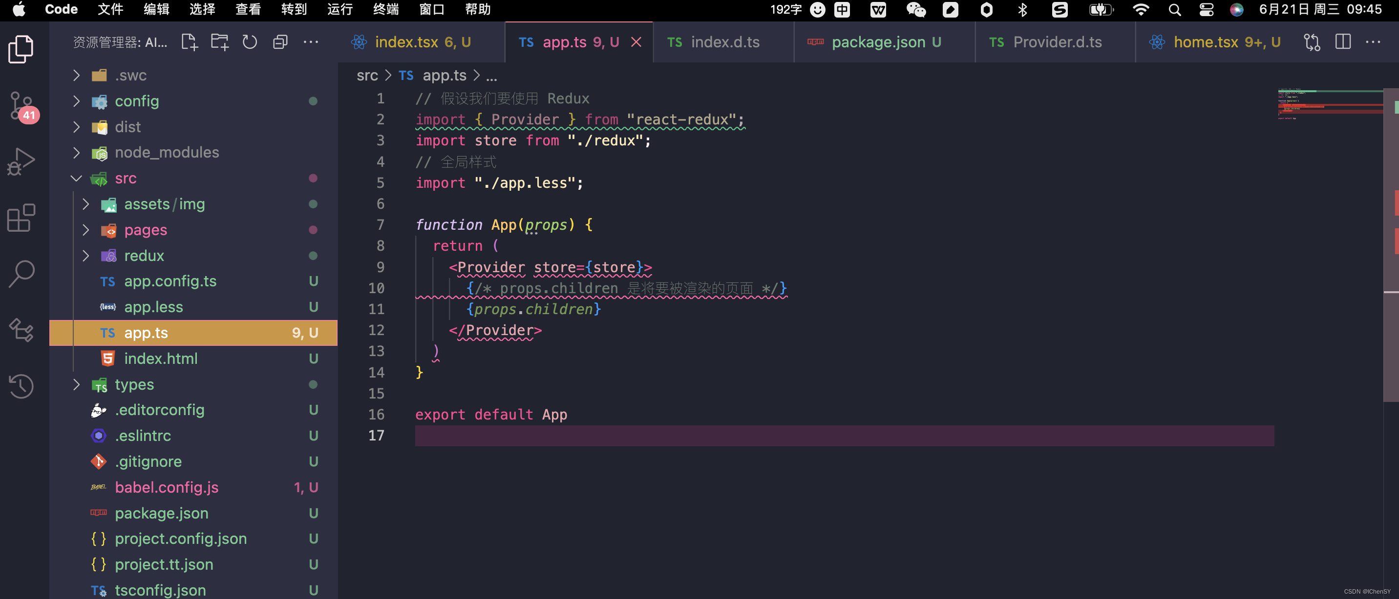Open the 终端 menu
The width and height of the screenshot is (1399, 599).
tap(385, 10)
